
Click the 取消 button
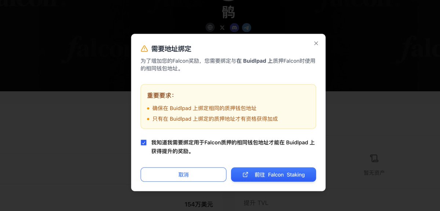click(183, 174)
